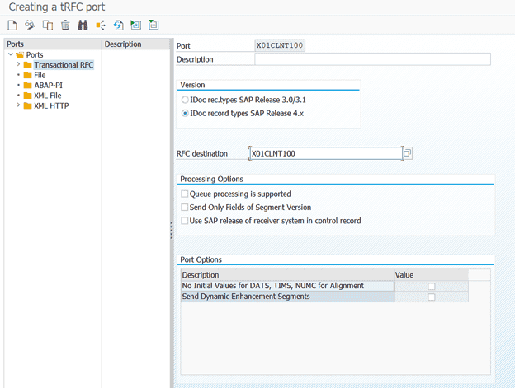Screen dimensions: 515x388
Task: Check Send Only Fields of Segment Version
Action: click(x=185, y=208)
